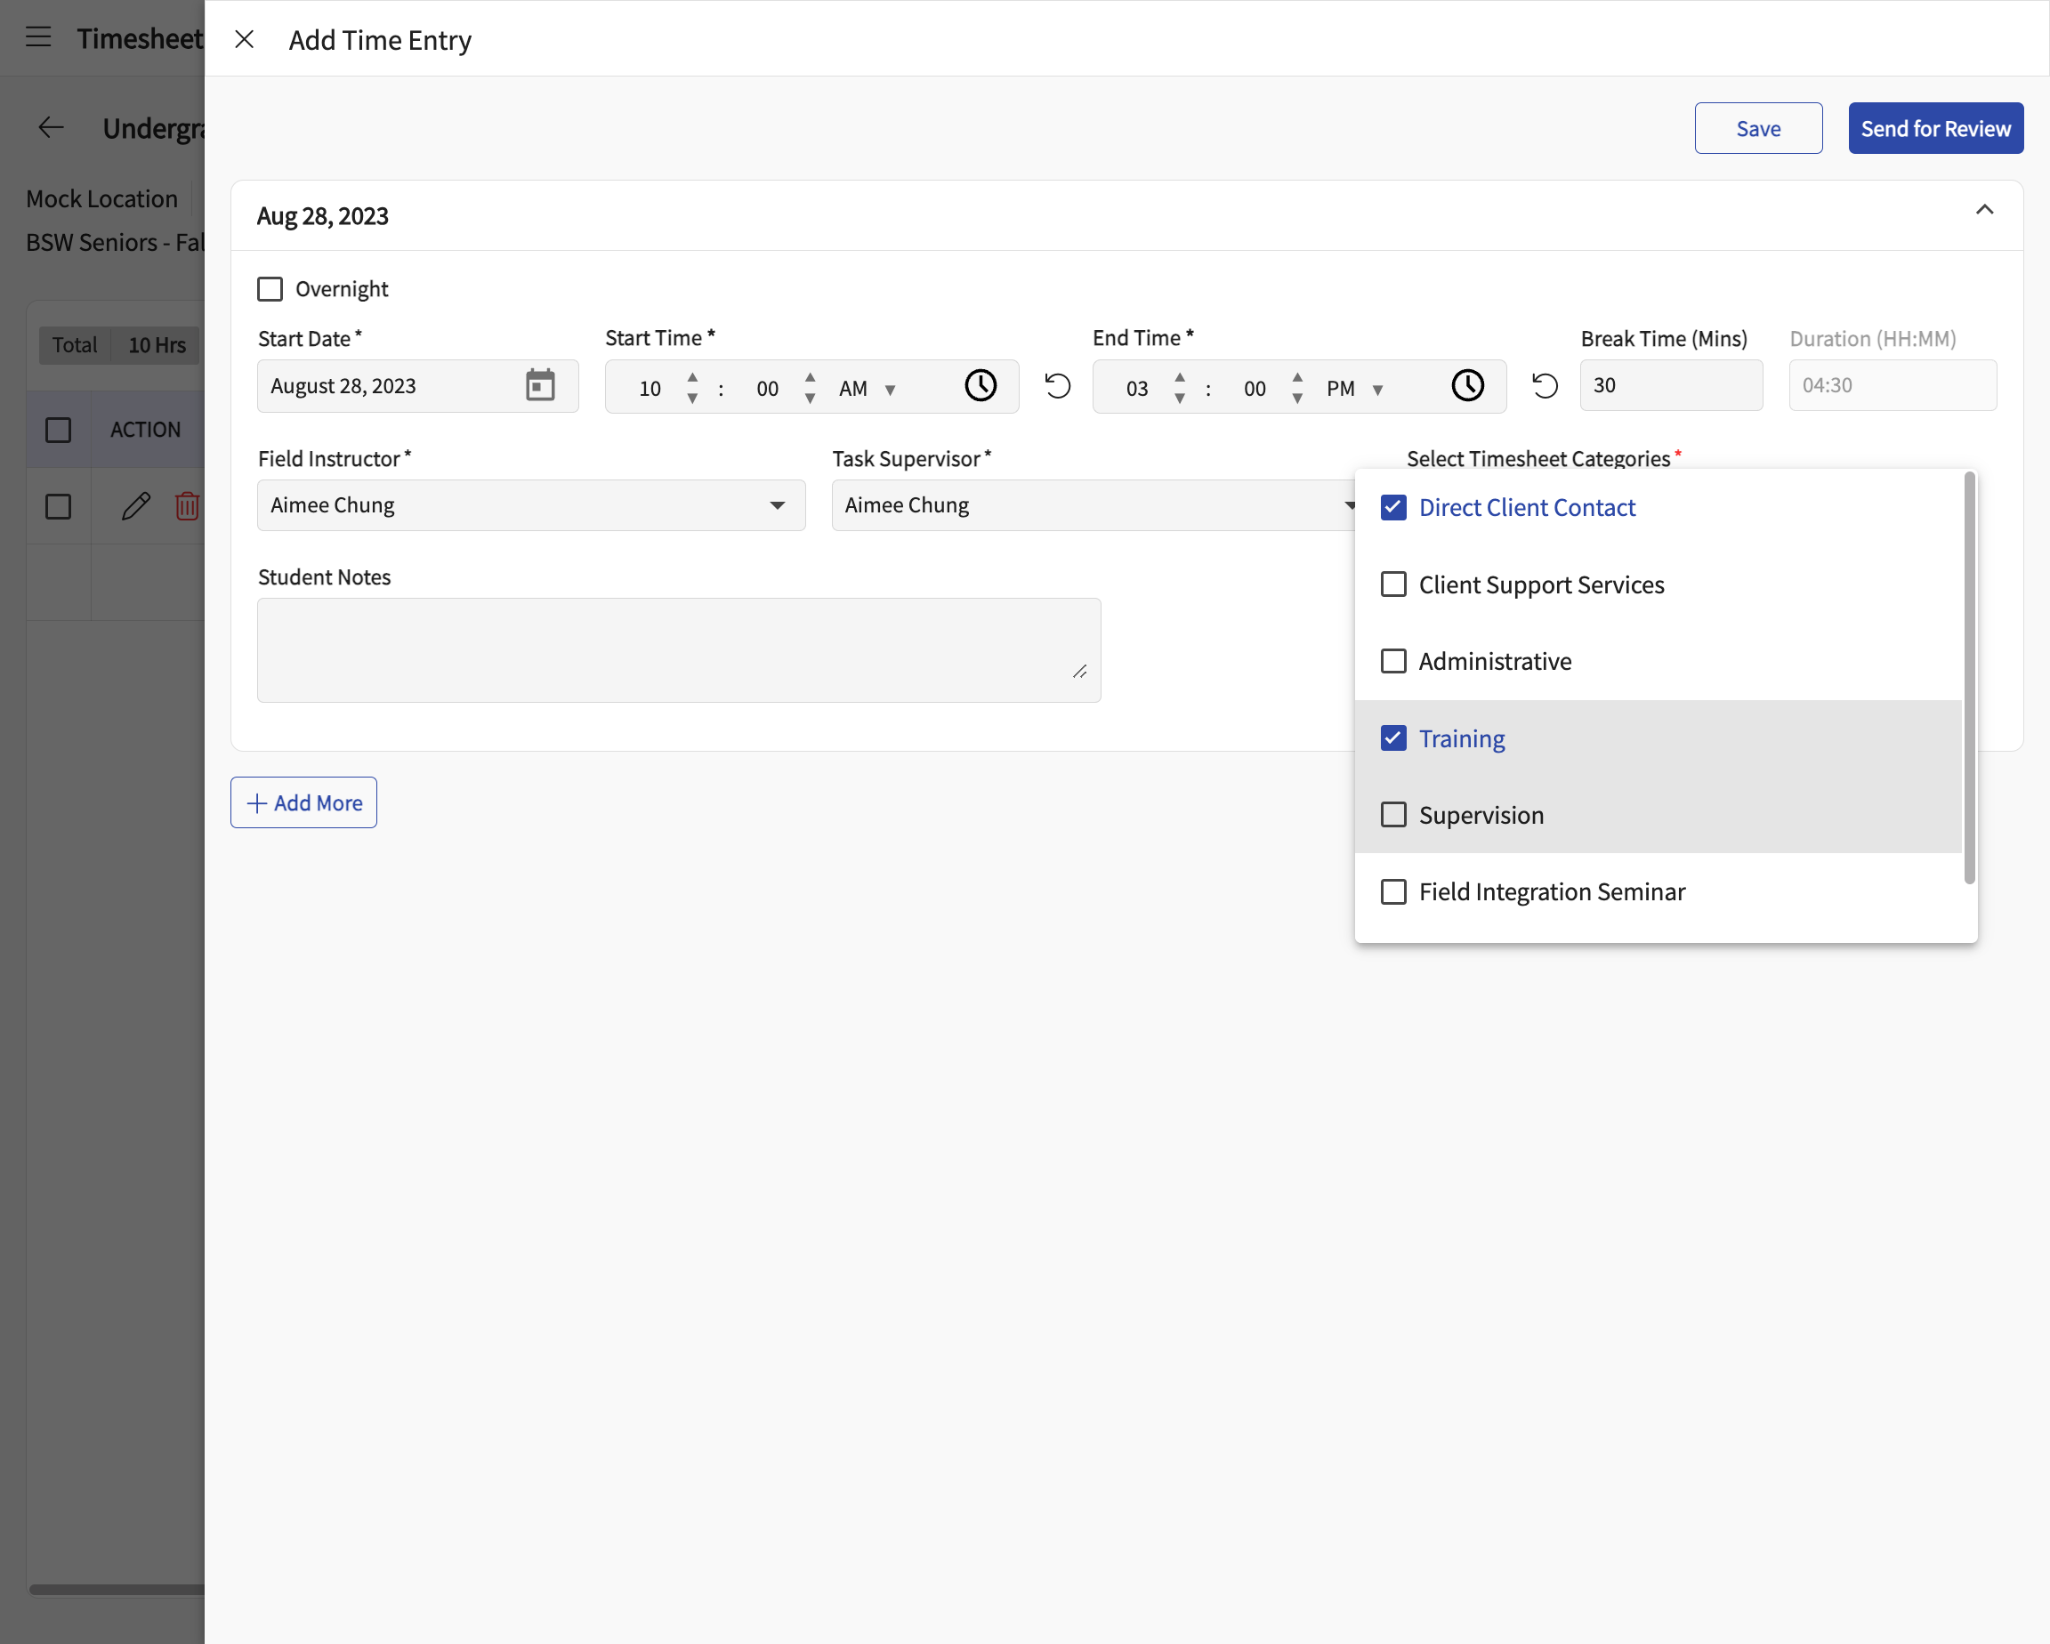Image resolution: width=2050 pixels, height=1644 pixels.
Task: Collapse the Aug 28, 2023 entry section
Action: 1984,210
